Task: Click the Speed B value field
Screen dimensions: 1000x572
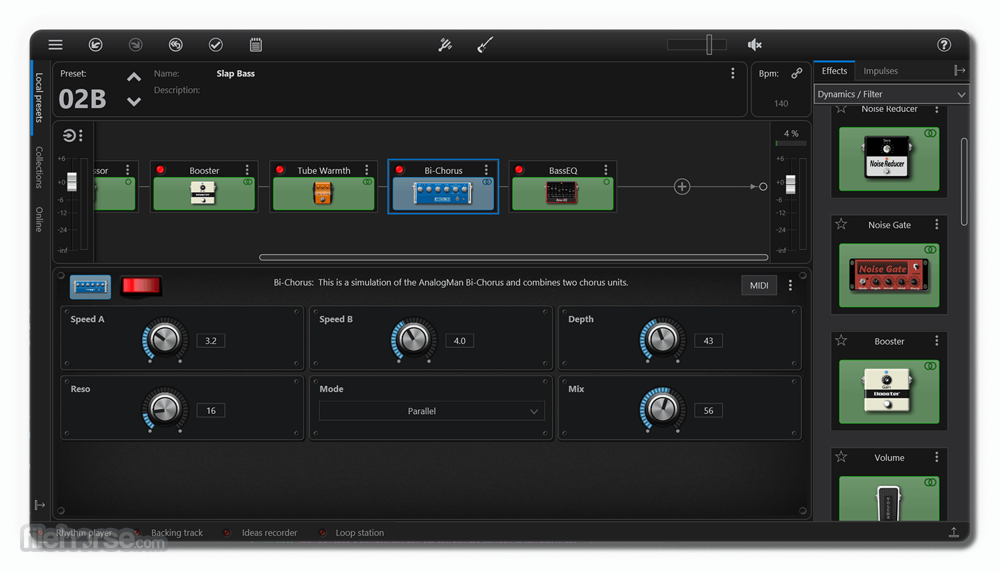Action: click(x=459, y=341)
